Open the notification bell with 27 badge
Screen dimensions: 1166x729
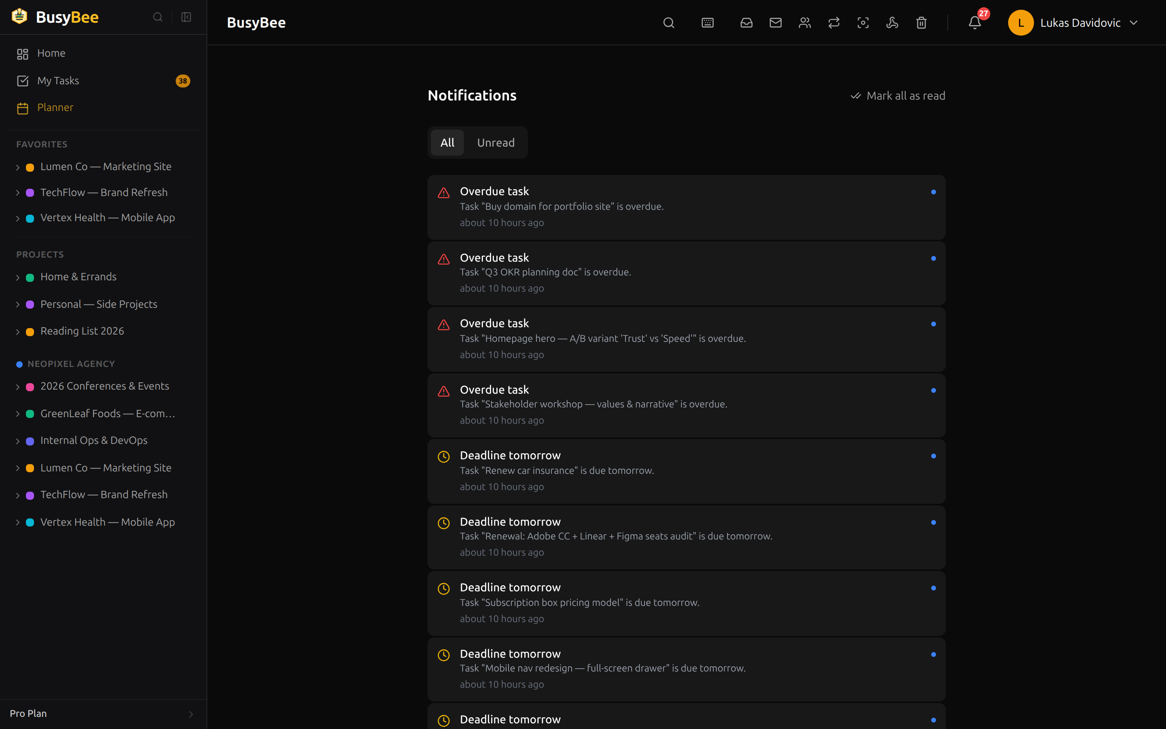click(x=975, y=23)
